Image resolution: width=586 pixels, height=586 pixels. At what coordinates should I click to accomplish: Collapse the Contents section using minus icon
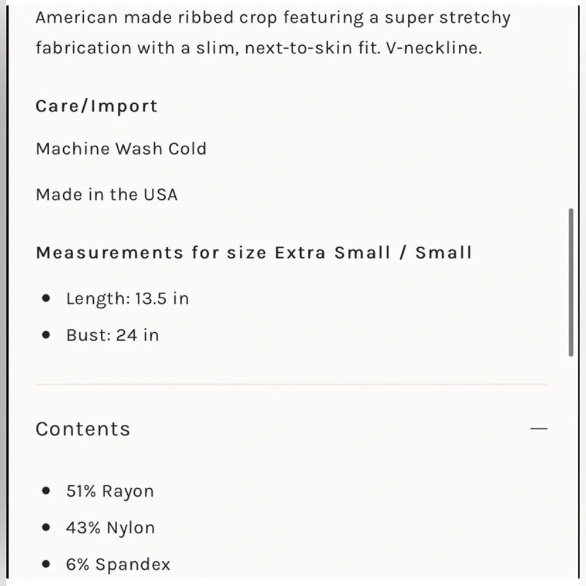(539, 428)
